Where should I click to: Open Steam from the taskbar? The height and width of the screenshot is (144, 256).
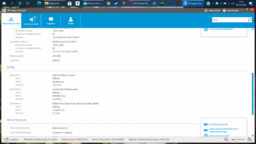[116, 3]
